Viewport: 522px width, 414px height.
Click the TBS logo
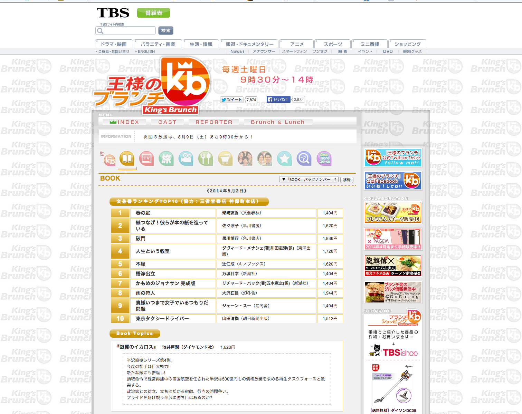point(113,13)
